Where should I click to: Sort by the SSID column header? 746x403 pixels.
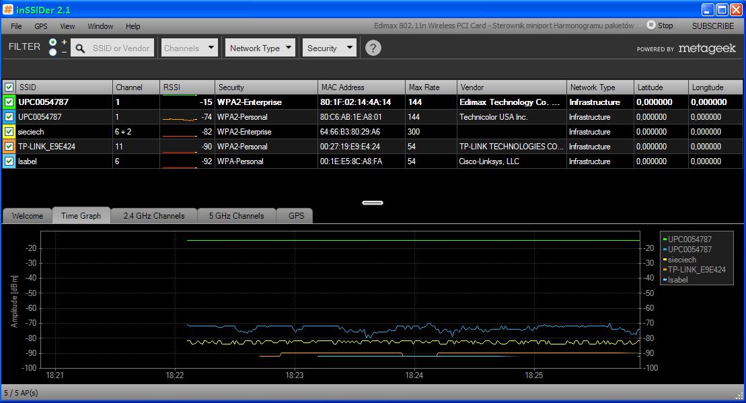click(64, 87)
